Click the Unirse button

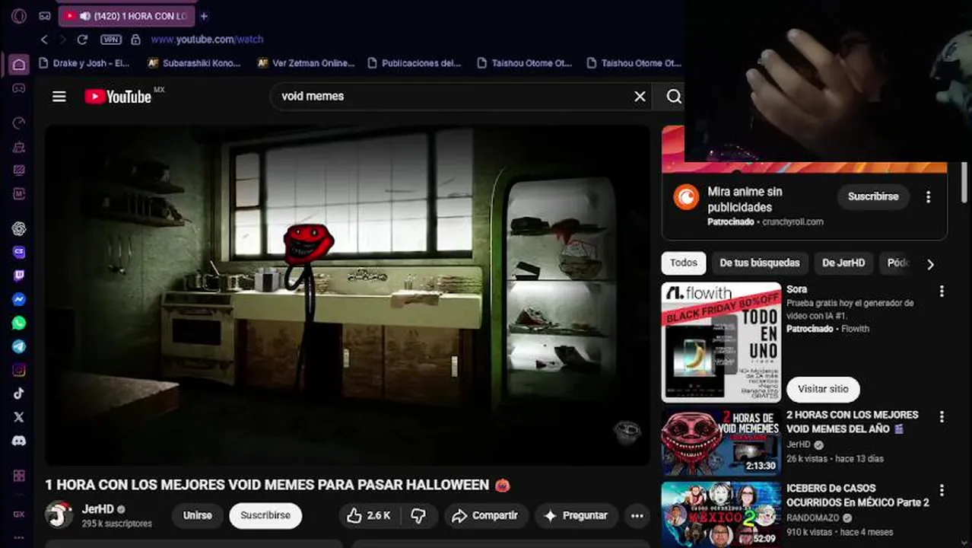(x=198, y=516)
